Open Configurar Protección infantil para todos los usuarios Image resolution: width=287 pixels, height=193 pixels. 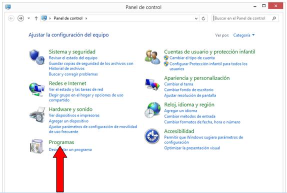[208, 66]
